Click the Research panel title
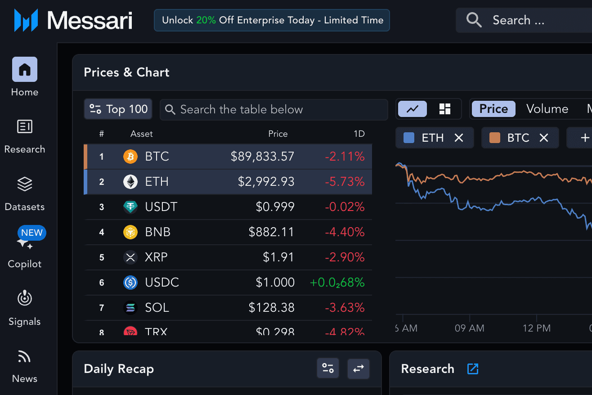The image size is (592, 395). pos(427,369)
